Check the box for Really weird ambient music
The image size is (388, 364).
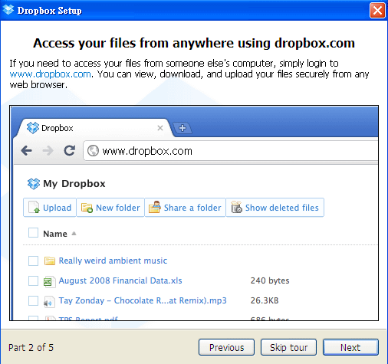coord(33,261)
